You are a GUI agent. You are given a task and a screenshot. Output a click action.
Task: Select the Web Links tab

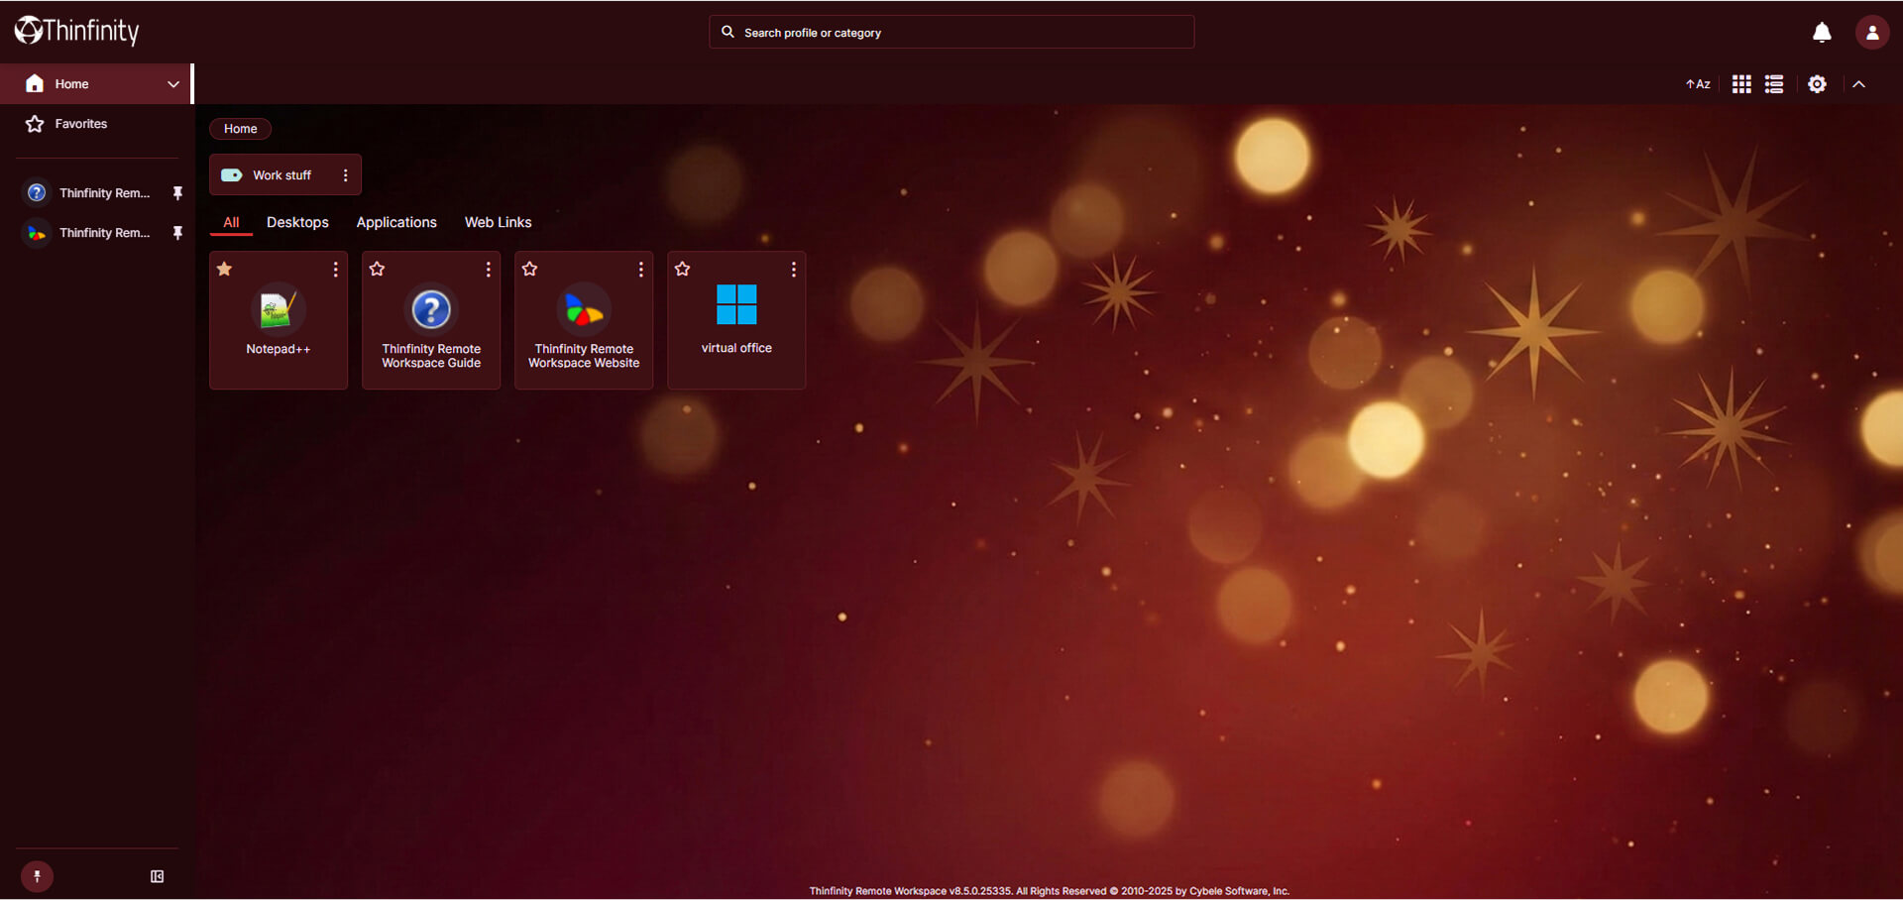point(498,222)
